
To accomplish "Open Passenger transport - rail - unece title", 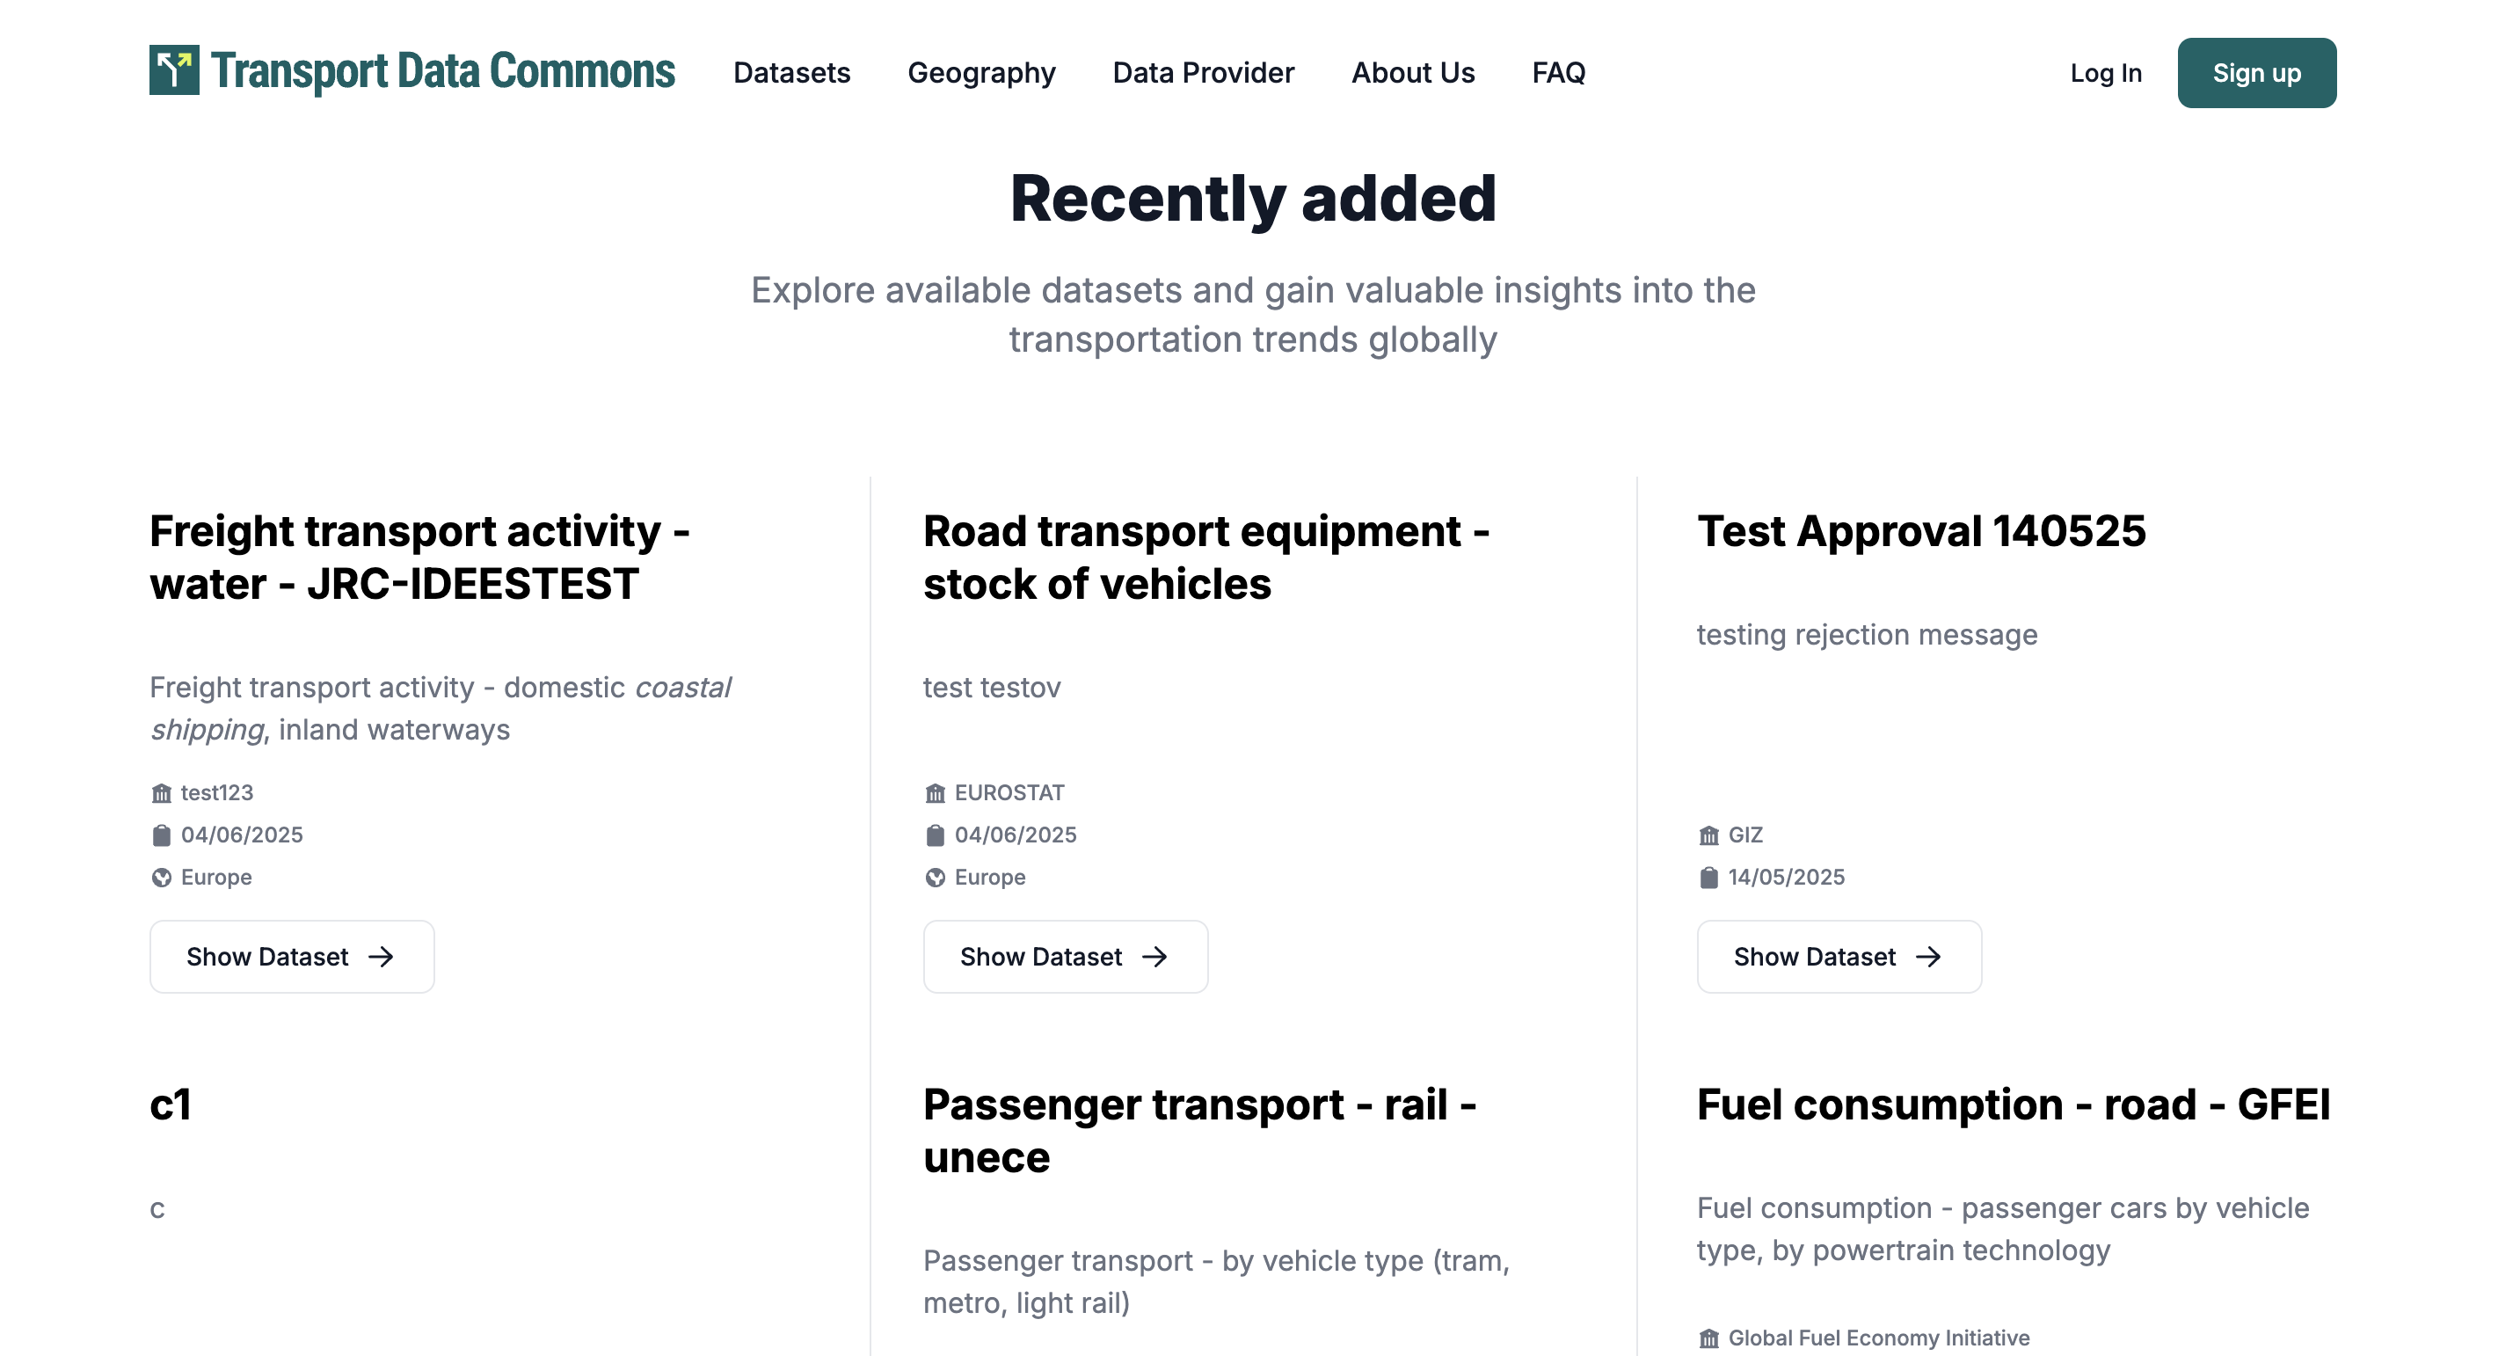I will (1199, 1131).
